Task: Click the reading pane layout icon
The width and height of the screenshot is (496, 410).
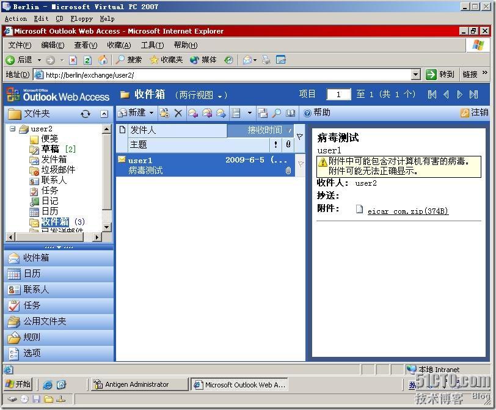Action: coord(236,113)
